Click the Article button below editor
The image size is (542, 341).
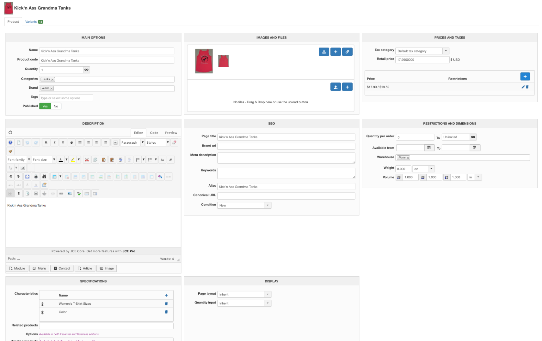coord(85,269)
